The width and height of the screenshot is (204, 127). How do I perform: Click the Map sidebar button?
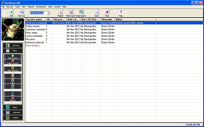point(13,94)
